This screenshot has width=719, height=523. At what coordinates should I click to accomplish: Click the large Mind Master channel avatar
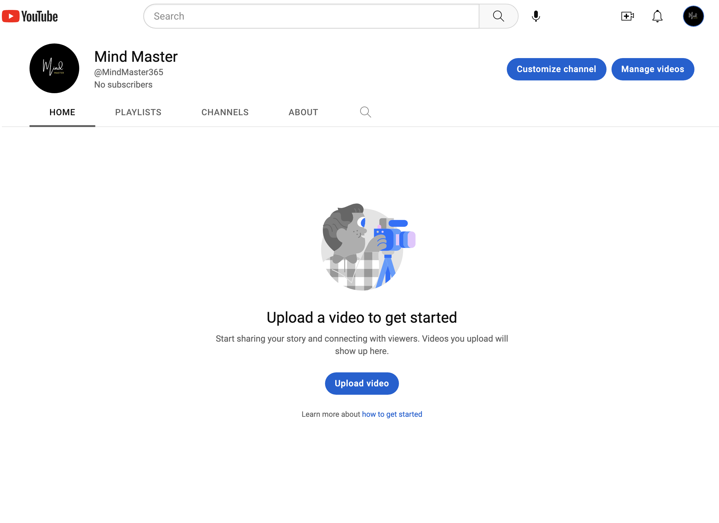[x=54, y=68]
